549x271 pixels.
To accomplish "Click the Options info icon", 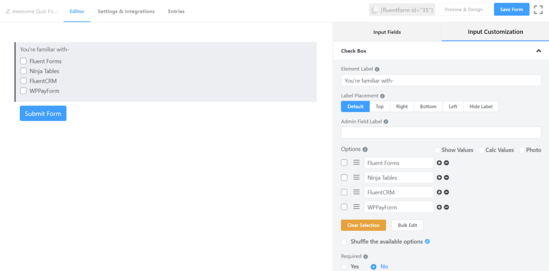I will (365, 149).
